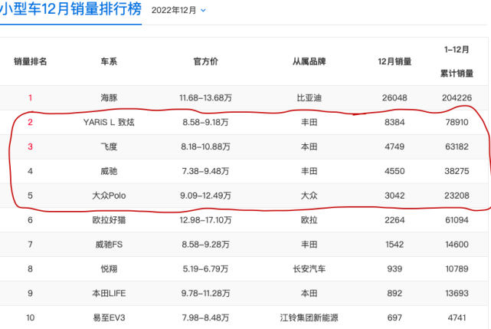The width and height of the screenshot is (491, 329).
Task: Click the 大众 brand cell in Polo row
Action: (x=309, y=196)
